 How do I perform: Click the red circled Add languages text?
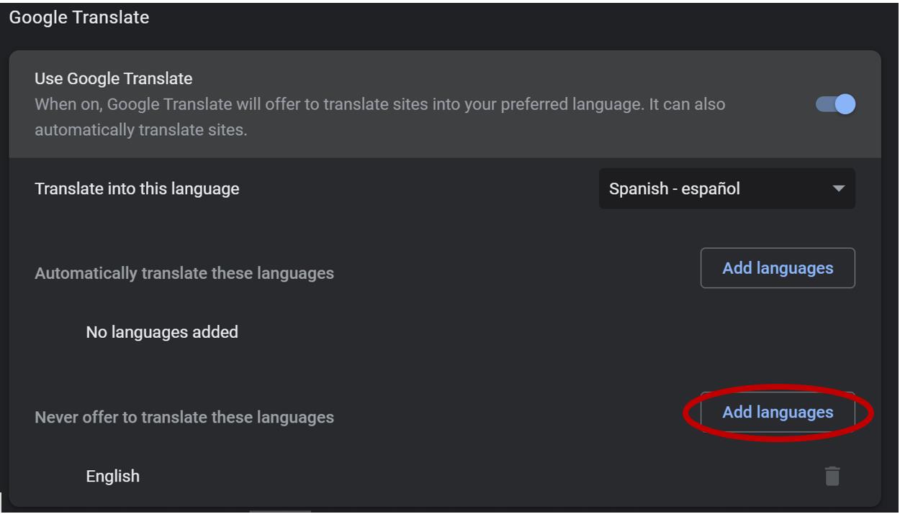[778, 412]
